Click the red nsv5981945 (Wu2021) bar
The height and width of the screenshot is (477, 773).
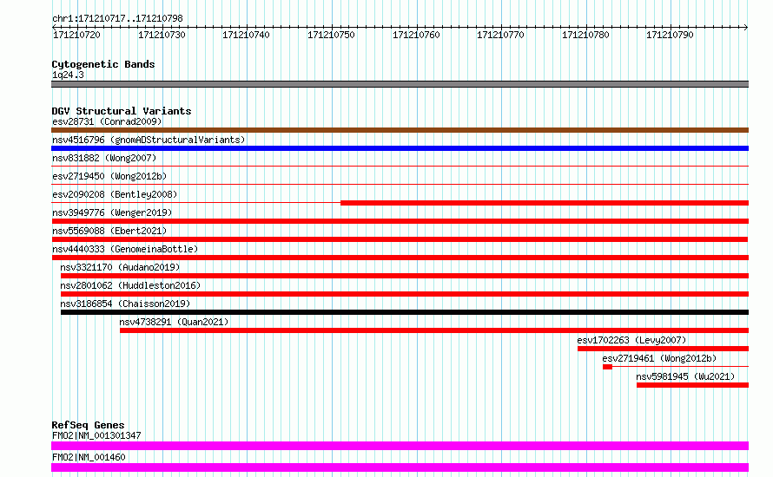click(x=692, y=385)
